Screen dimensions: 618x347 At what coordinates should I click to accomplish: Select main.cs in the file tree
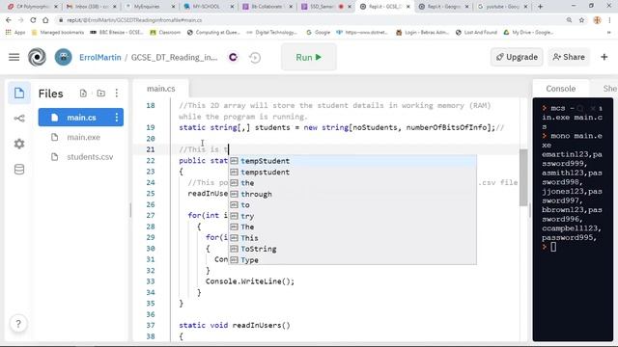click(81, 118)
